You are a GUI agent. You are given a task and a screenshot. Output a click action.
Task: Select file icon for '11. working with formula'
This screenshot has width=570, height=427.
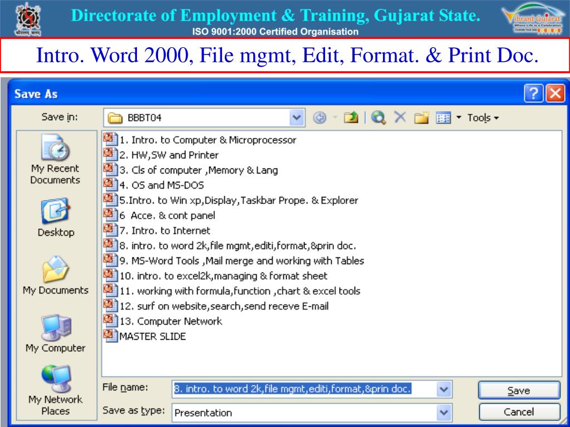pyautogui.click(x=110, y=290)
